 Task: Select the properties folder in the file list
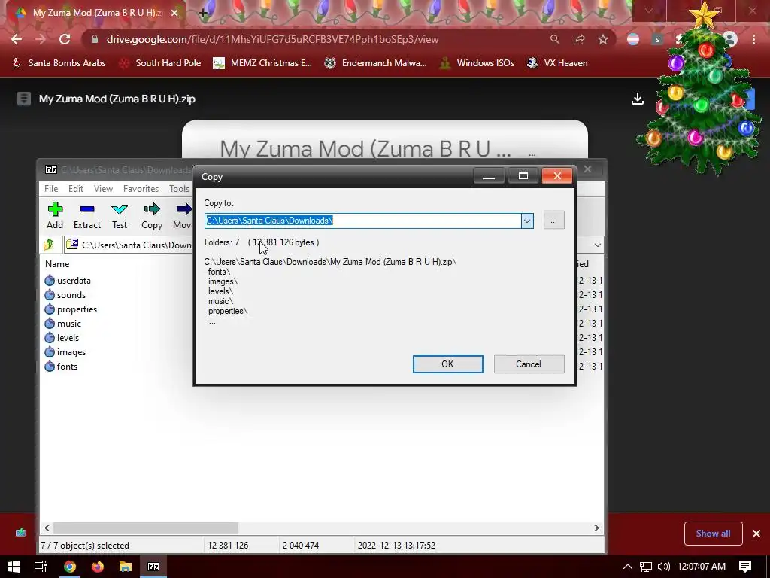pos(71,309)
